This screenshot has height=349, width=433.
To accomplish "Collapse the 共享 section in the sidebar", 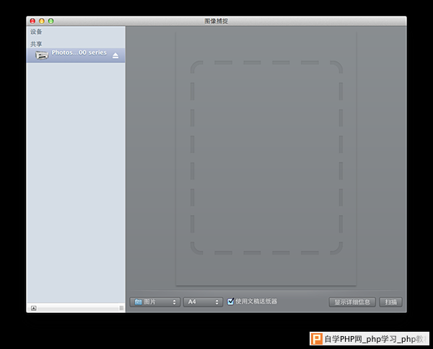I will 36,44.
